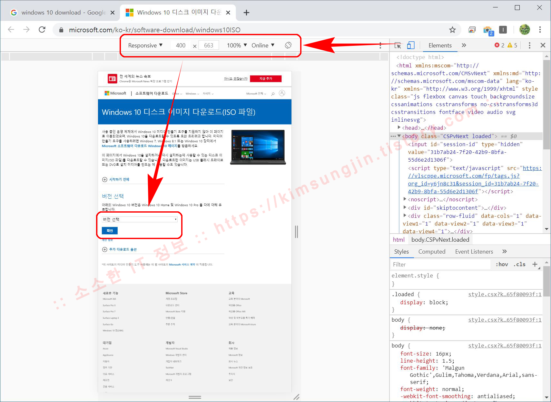Open a new browser tab
The width and height of the screenshot is (551, 402).
tap(246, 13)
